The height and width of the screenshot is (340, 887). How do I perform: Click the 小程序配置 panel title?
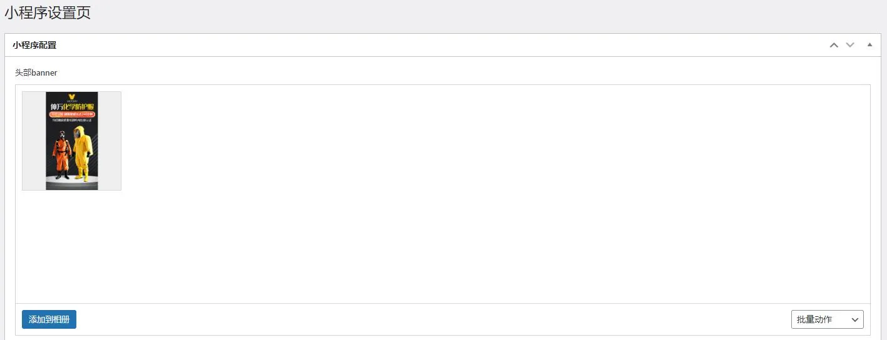pyautogui.click(x=34, y=45)
